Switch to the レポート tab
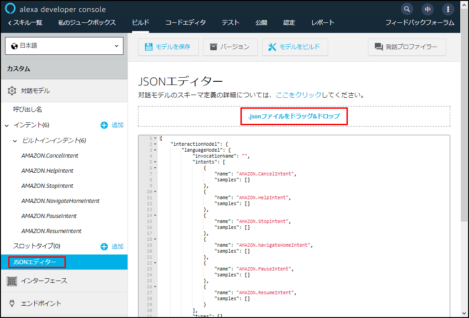Screen dimensions: 469x318 [x=323, y=23]
